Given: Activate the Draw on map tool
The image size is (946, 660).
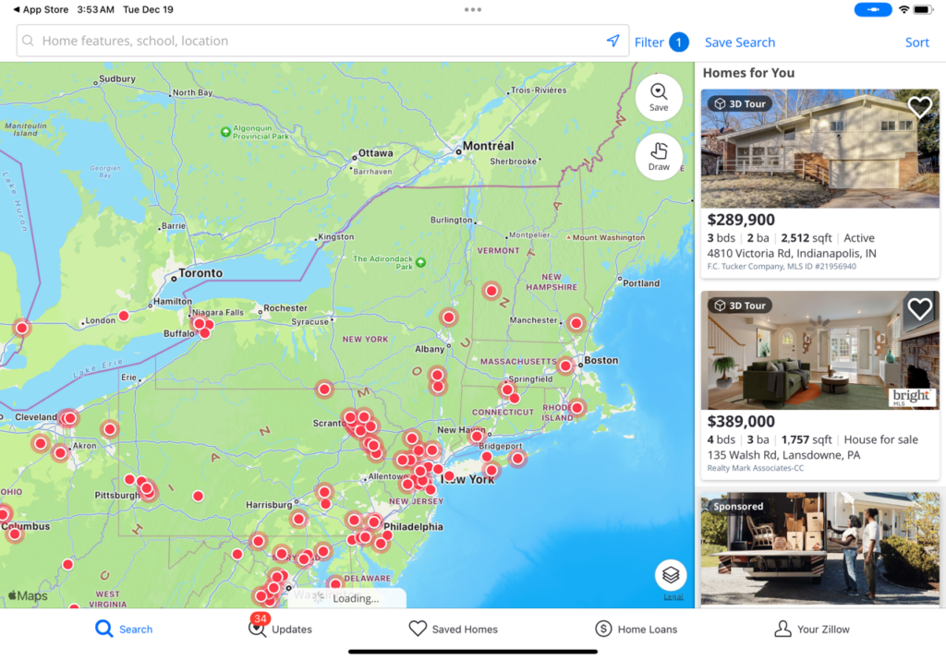Looking at the screenshot, I should (659, 157).
